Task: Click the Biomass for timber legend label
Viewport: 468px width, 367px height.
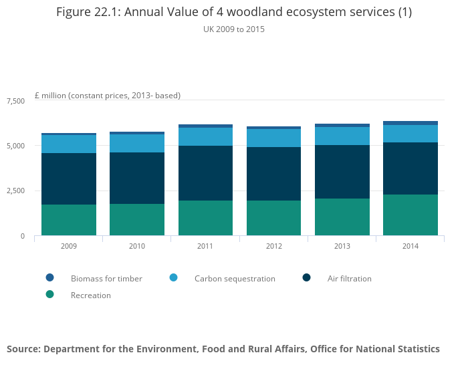Action: [x=106, y=279]
